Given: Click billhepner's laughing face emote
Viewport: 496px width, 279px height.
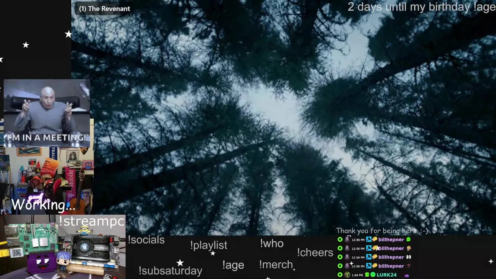Looking at the screenshot, I should [x=409, y=248].
